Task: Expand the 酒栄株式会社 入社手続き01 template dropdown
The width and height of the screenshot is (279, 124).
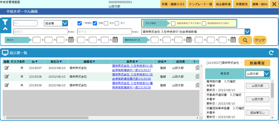Action: click(247, 32)
